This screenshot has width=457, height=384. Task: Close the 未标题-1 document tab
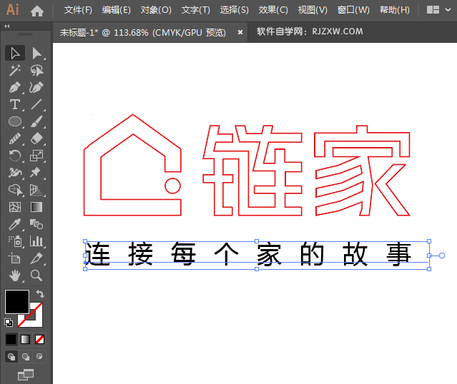coord(240,32)
